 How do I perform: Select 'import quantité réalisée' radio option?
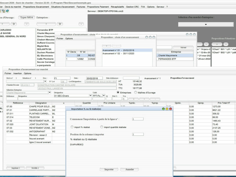[102, 127]
